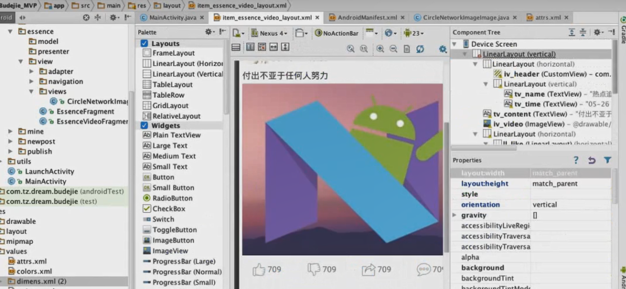Click the zoom in magnifier icon
Screen dimensions: 626x289
pyautogui.click(x=380, y=49)
